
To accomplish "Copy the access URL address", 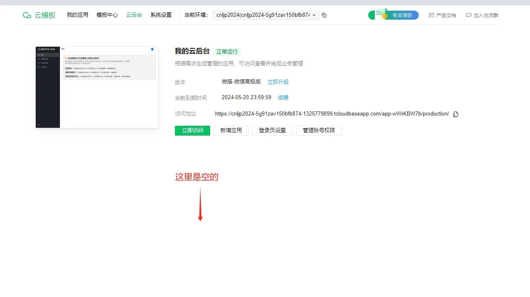I will coord(456,114).
